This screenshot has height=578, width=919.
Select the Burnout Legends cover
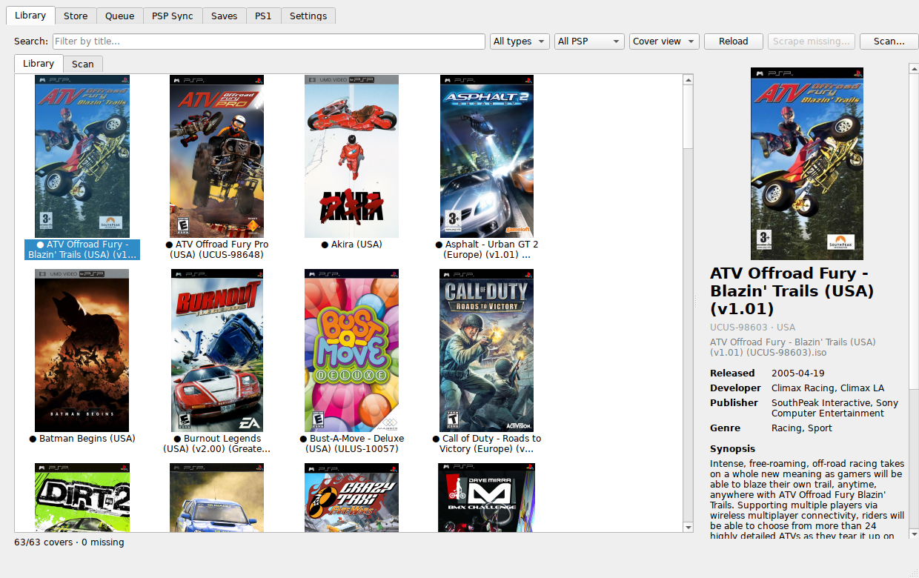click(x=217, y=351)
